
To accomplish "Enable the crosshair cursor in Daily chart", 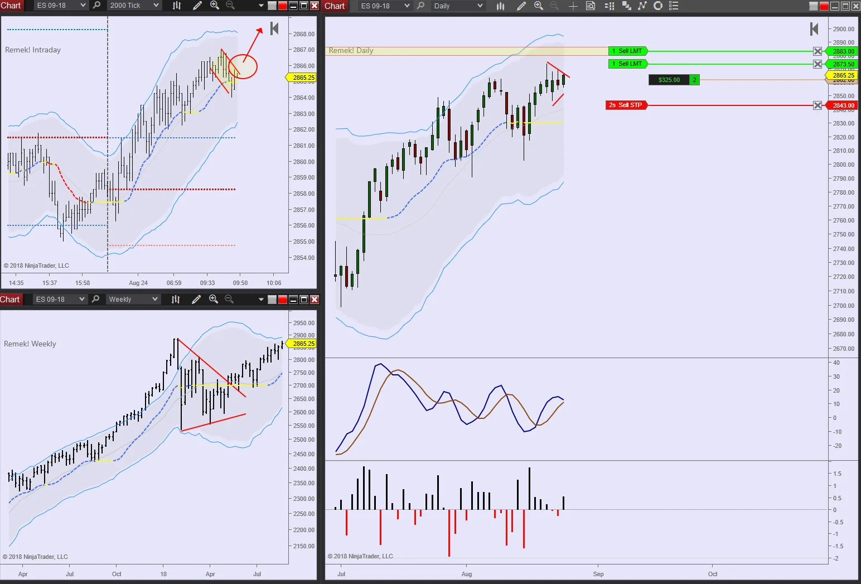I will [573, 6].
